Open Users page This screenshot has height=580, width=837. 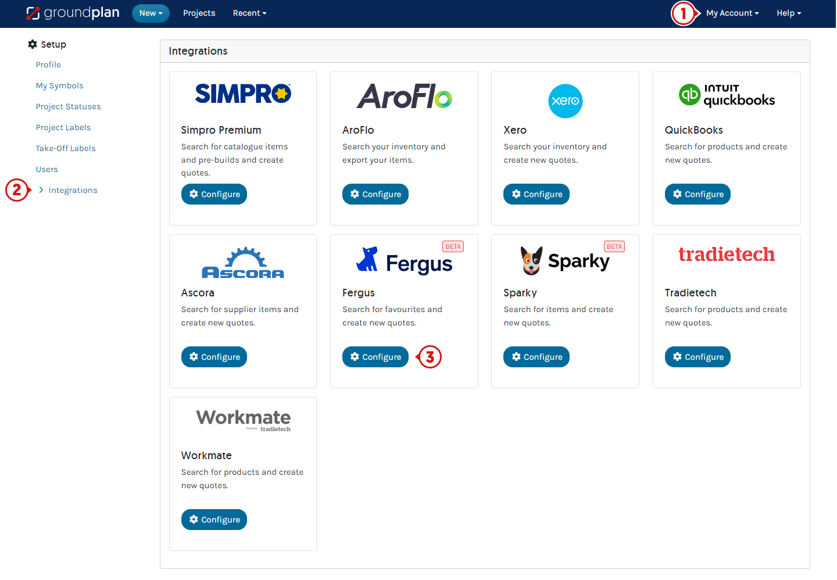point(46,169)
